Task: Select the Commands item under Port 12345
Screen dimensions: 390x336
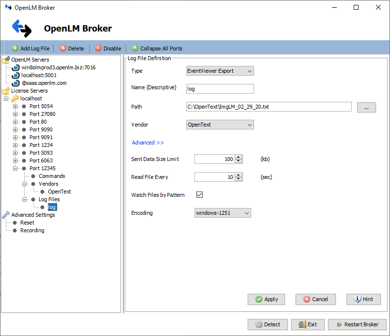Action: [x=52, y=176]
